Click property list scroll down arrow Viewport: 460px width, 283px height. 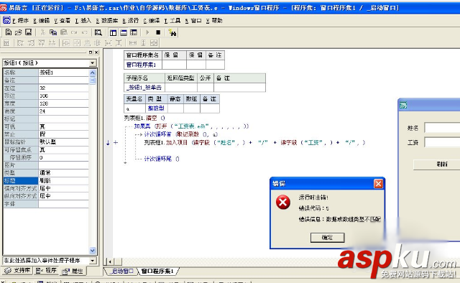pyautogui.click(x=93, y=251)
